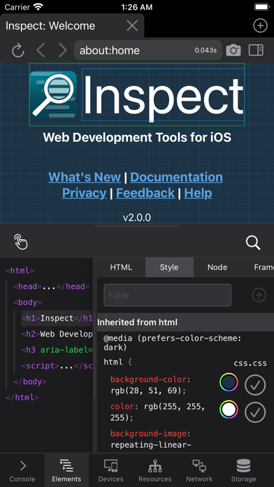Toggle the color property checkmark
274x487 pixels.
pyautogui.click(x=255, y=412)
